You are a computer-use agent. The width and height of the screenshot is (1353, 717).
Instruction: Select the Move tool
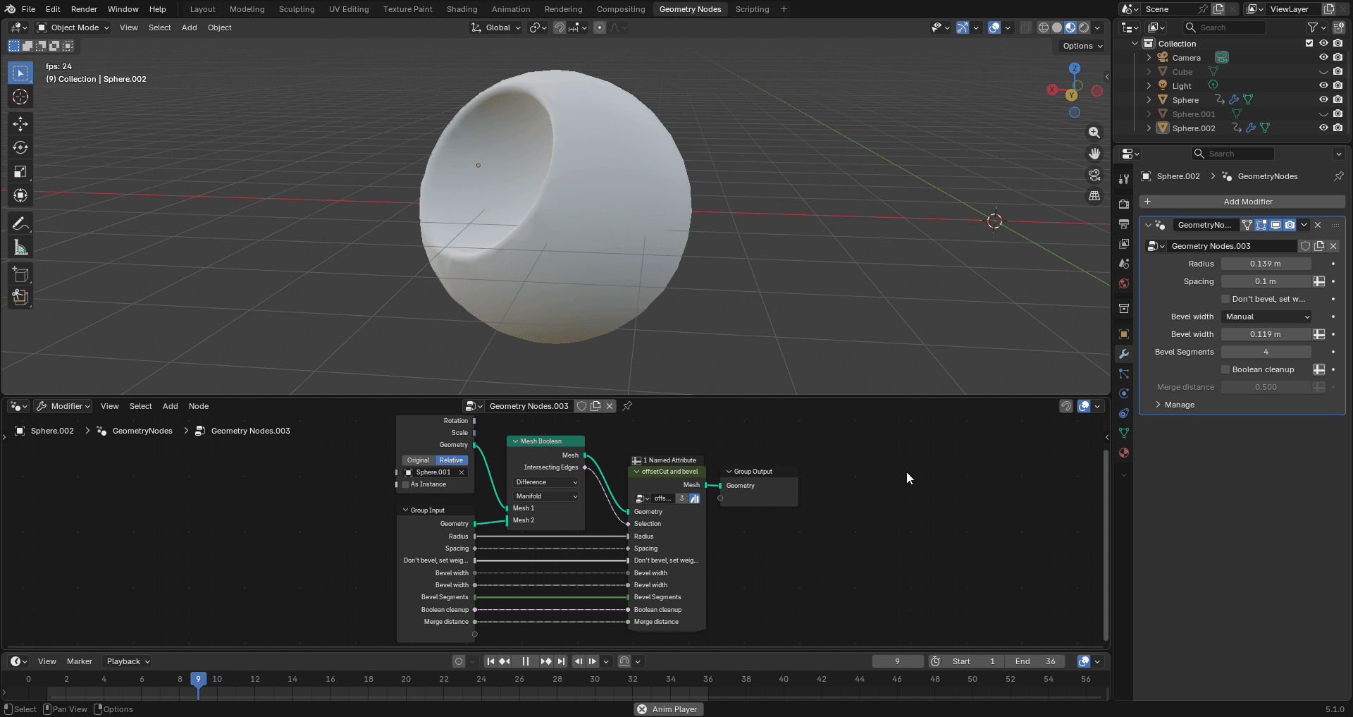coord(20,124)
